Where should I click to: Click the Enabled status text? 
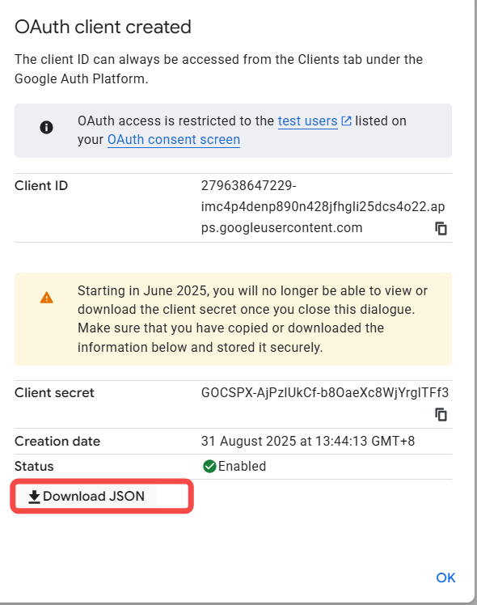pyautogui.click(x=242, y=466)
